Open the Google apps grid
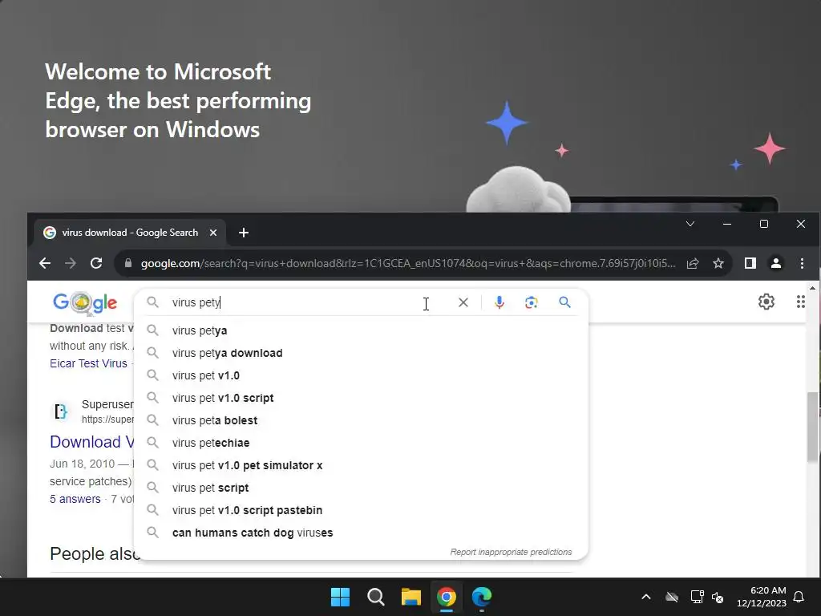Image resolution: width=821 pixels, height=616 pixels. click(x=801, y=302)
